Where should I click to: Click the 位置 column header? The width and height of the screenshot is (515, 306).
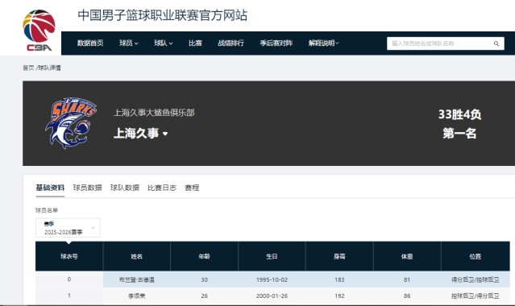point(476,256)
